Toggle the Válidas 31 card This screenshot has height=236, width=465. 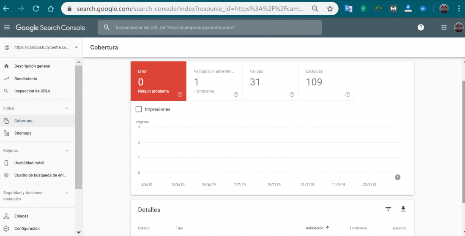click(270, 81)
